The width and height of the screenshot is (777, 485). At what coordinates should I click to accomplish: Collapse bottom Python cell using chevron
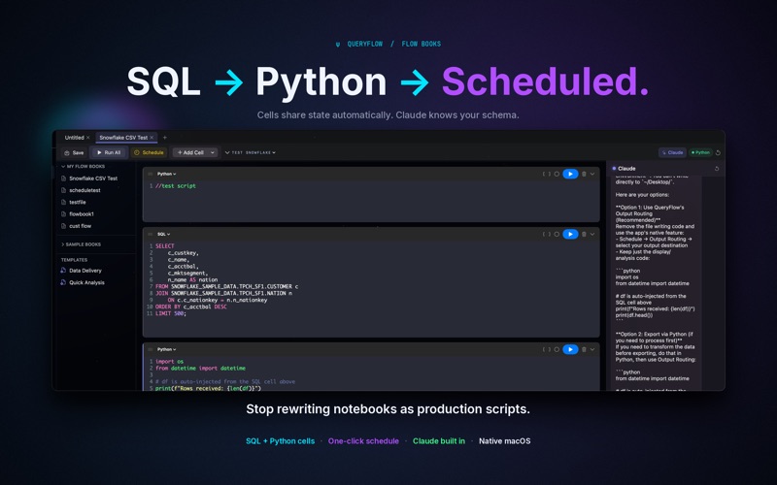click(x=592, y=349)
